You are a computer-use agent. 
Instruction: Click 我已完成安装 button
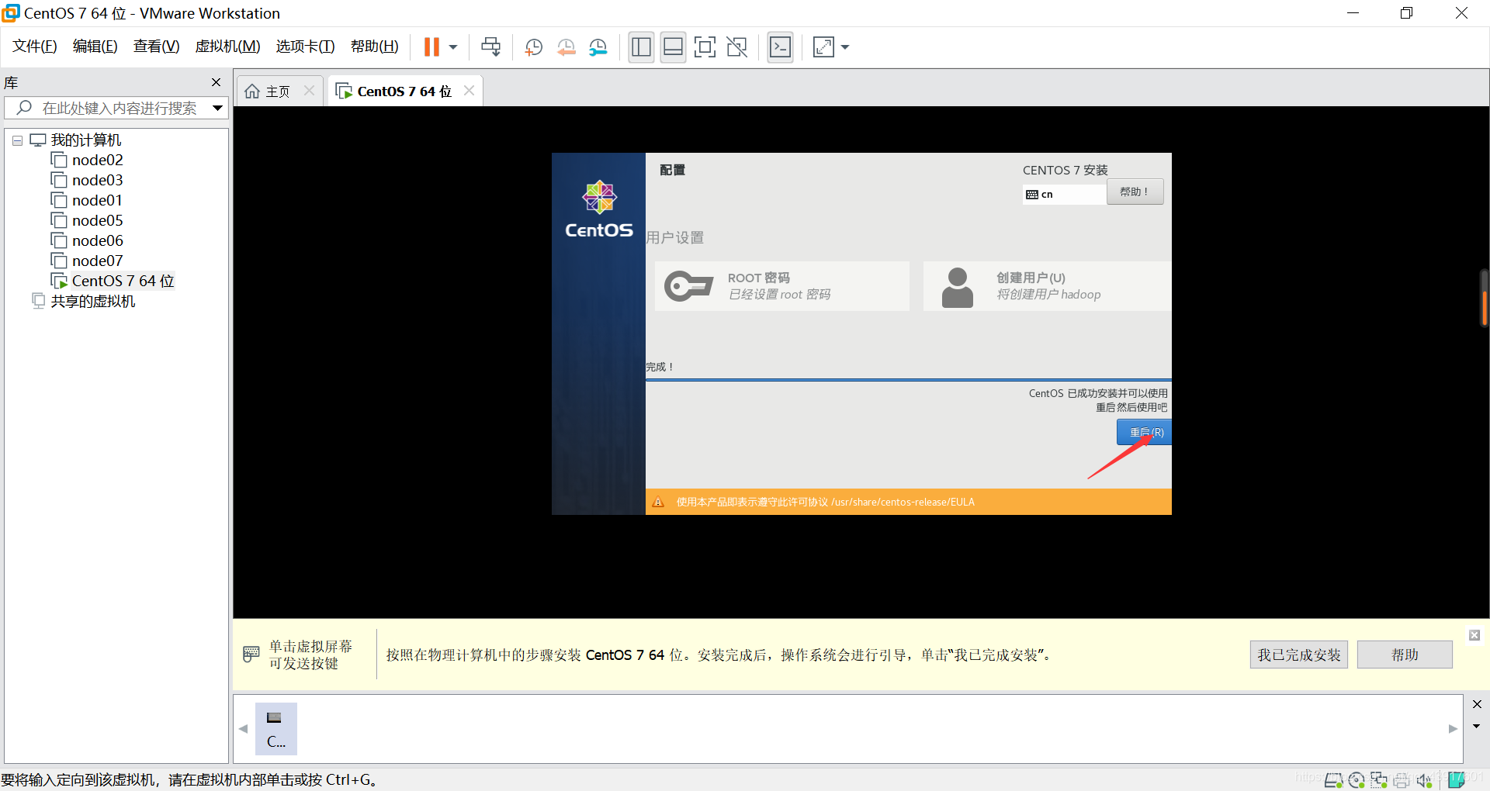pyautogui.click(x=1298, y=655)
